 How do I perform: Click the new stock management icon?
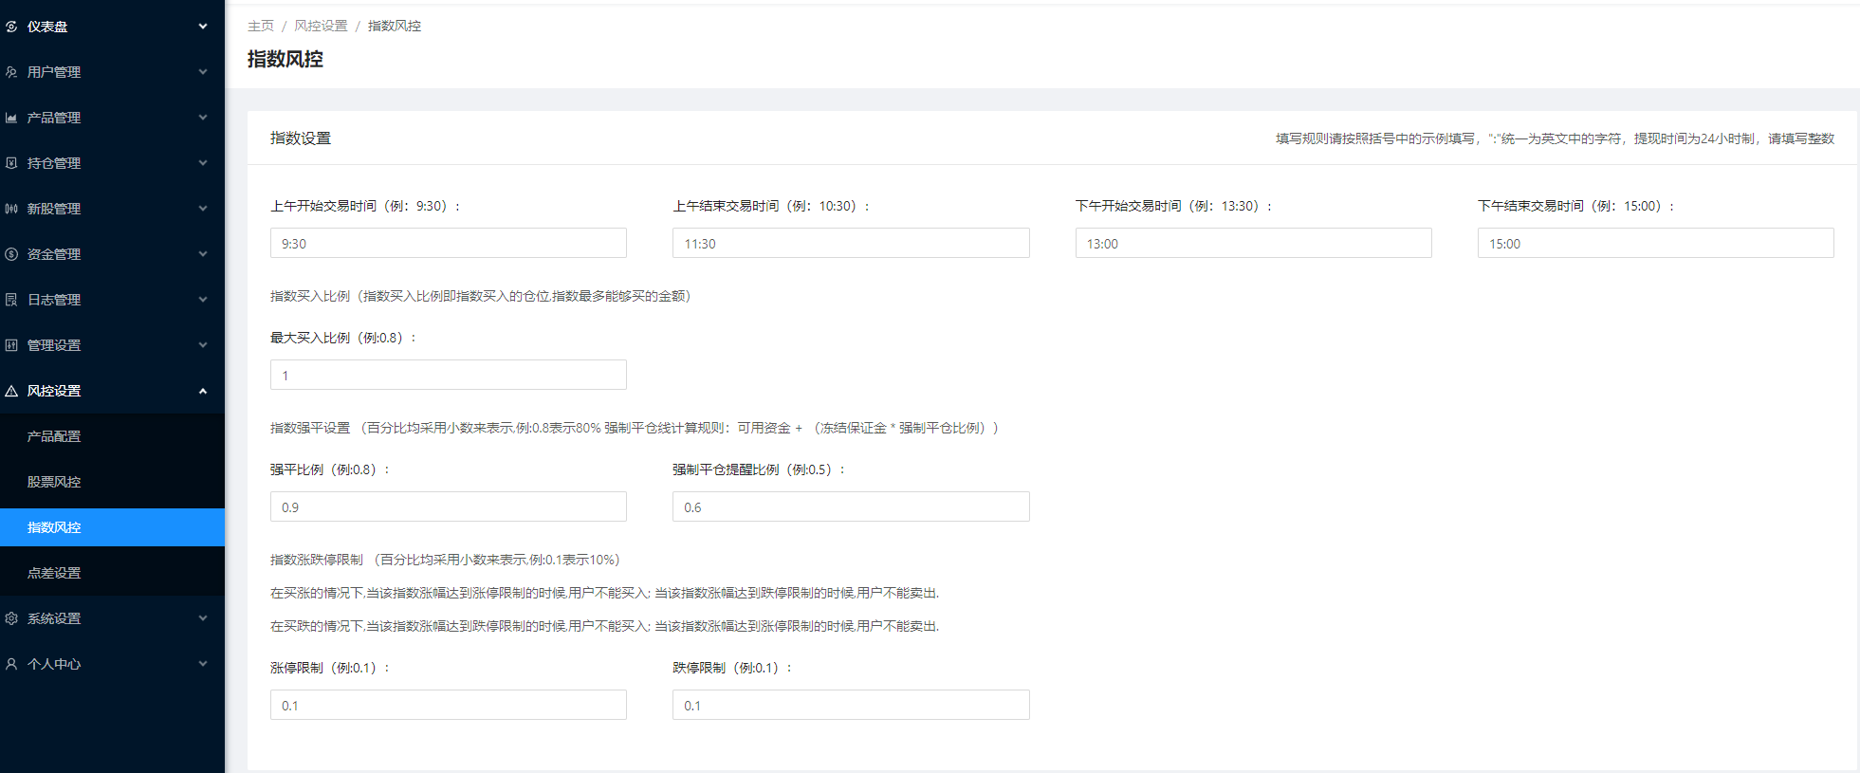pos(11,209)
